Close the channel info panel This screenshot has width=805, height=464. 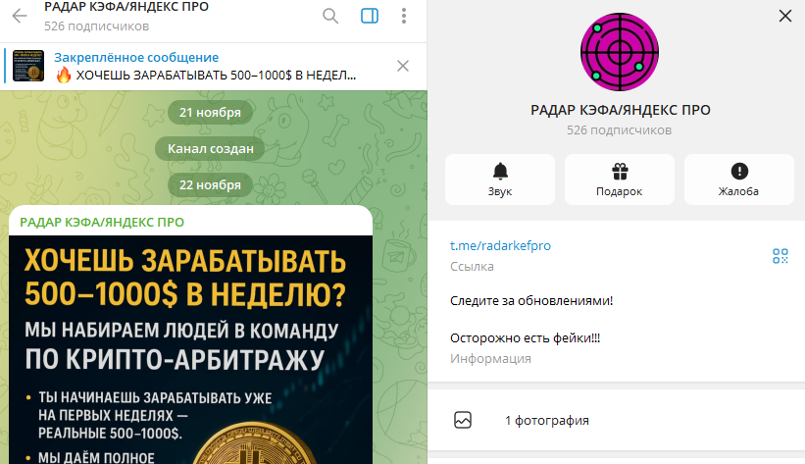pyautogui.click(x=783, y=16)
